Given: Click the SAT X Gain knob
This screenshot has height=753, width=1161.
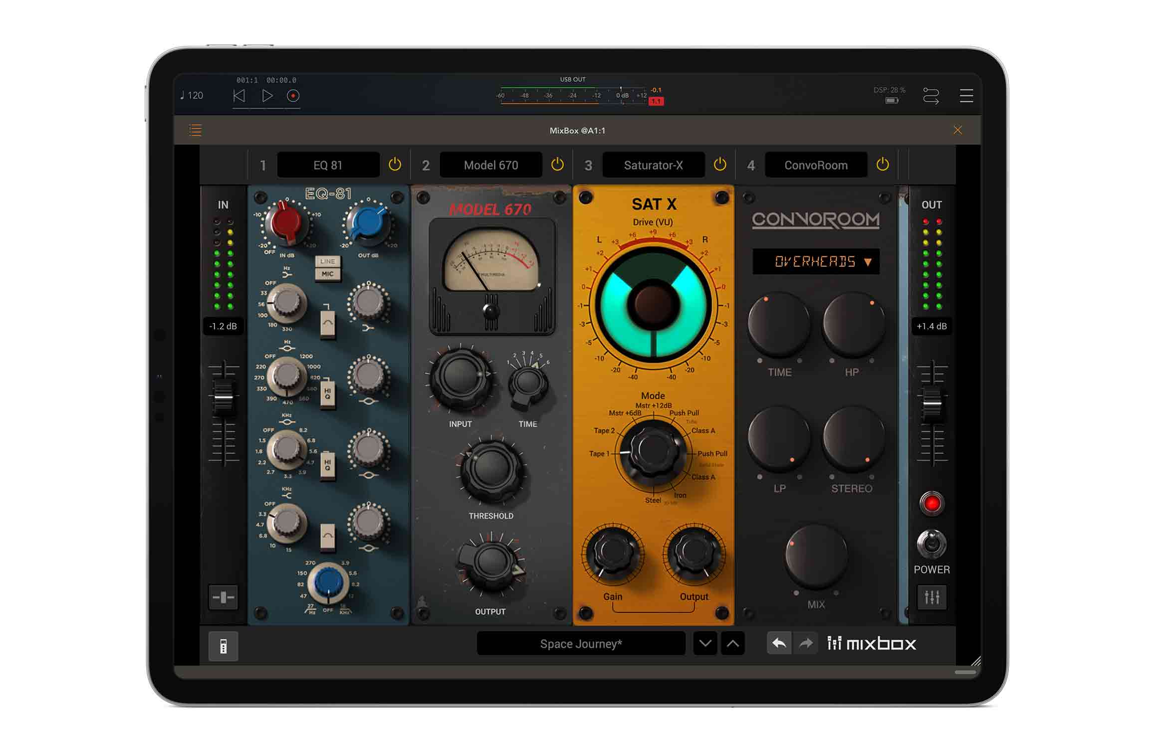Looking at the screenshot, I should pos(613,553).
